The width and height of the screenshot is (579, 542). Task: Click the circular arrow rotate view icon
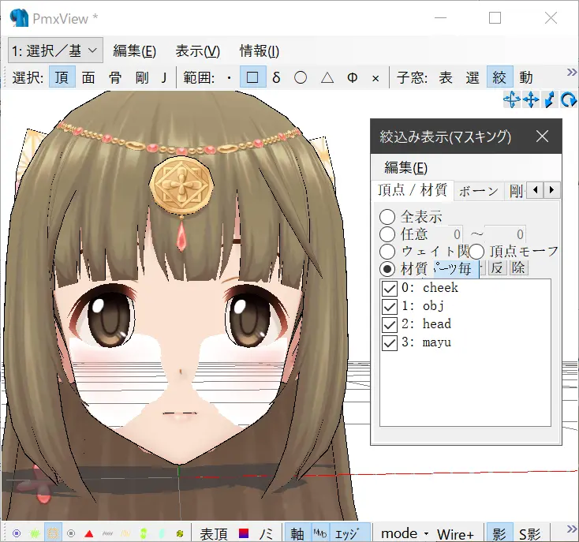(x=568, y=99)
